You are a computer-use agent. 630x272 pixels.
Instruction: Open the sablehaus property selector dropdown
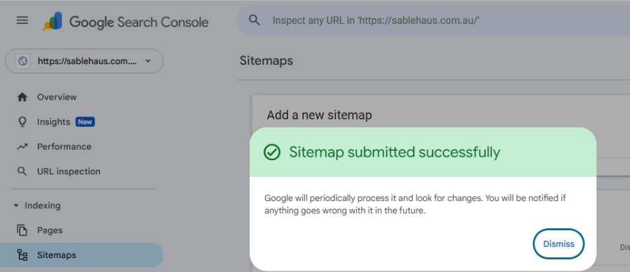click(x=84, y=61)
